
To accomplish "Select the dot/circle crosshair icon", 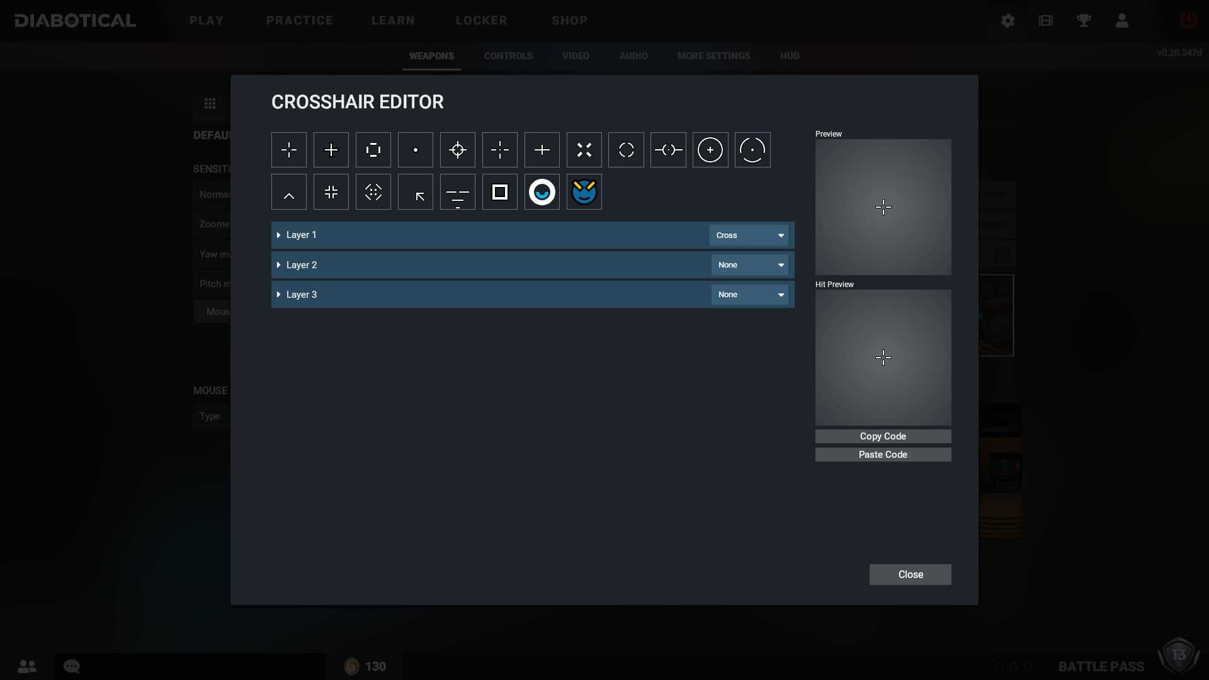I will tap(415, 149).
